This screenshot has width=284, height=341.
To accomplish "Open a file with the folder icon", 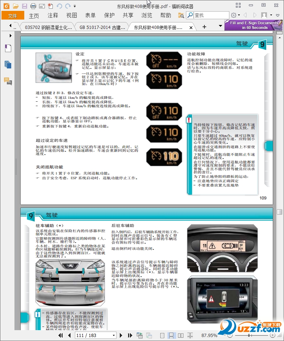I will [x=16, y=6].
